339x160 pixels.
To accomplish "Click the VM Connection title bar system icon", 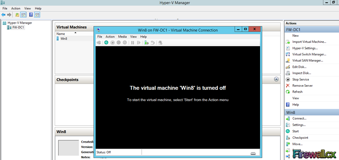I will coord(98,30).
